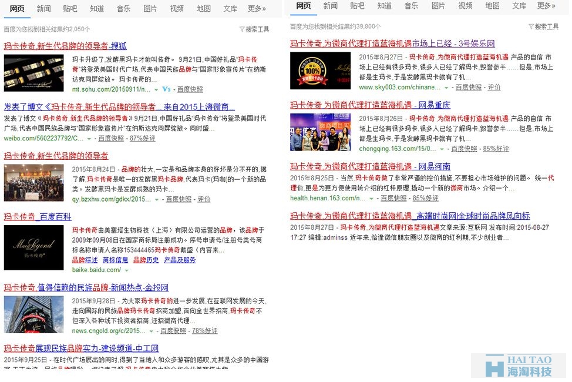Switch to the 新闻 tab on the left page
Viewport: 572px width, 382px height.
tap(43, 8)
